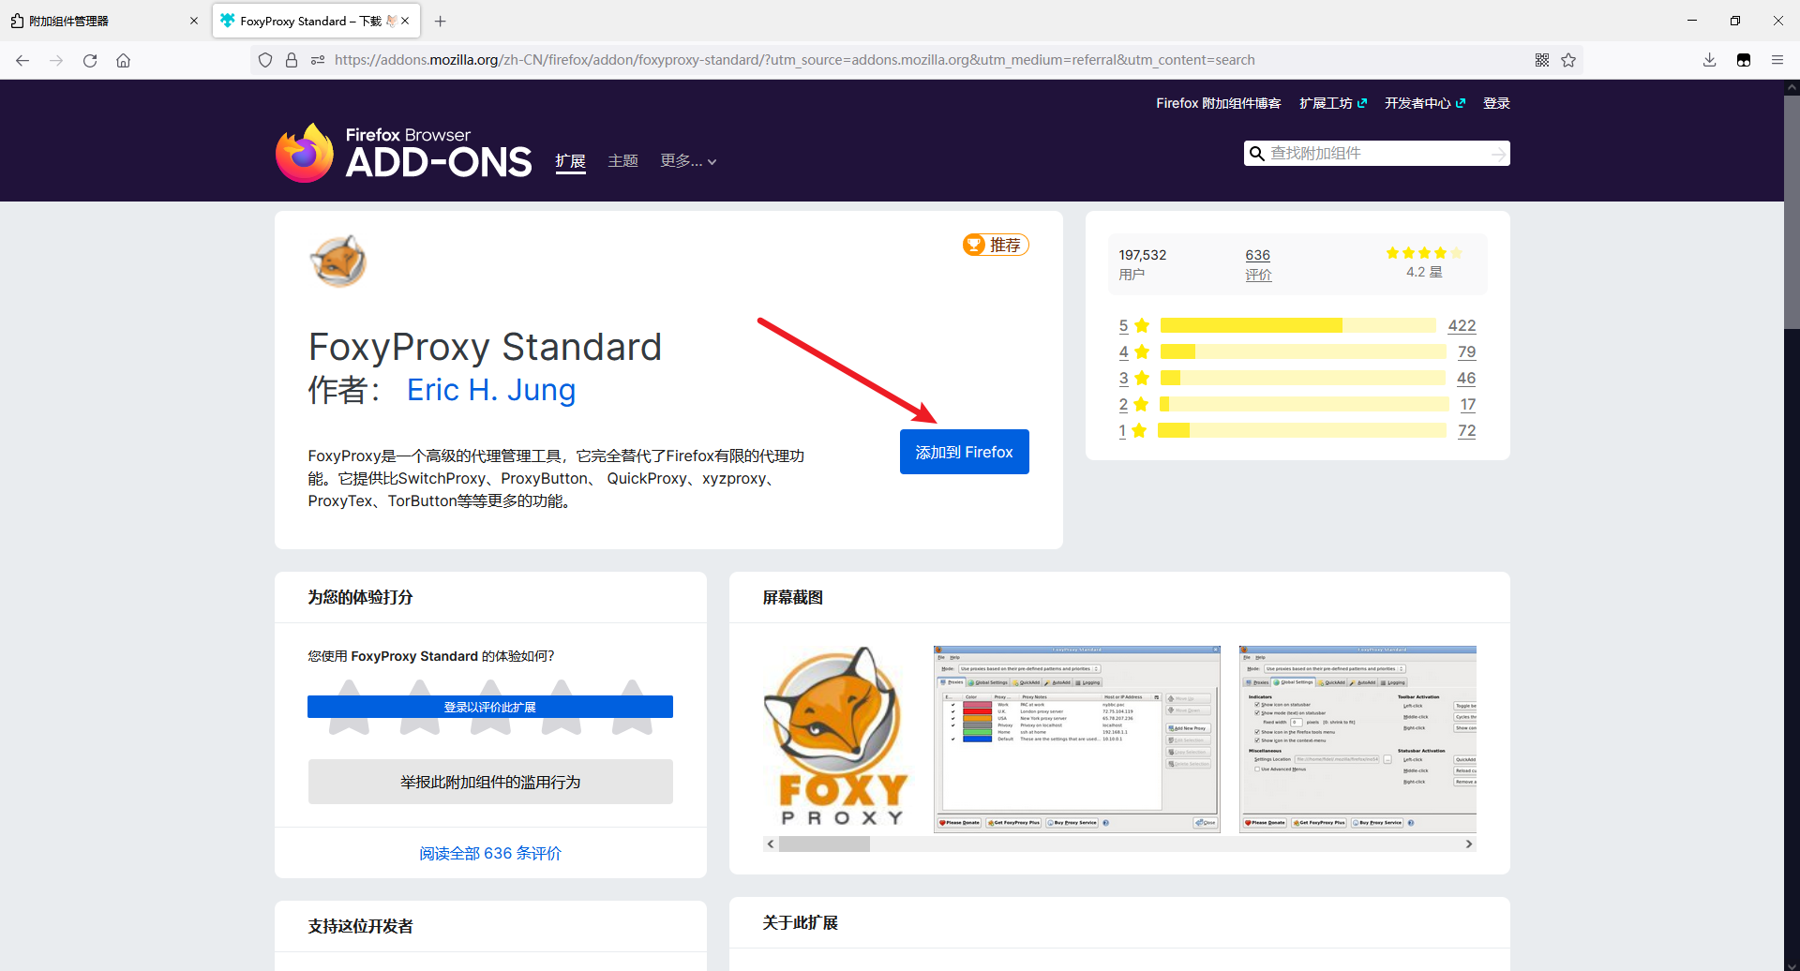
Task: Click the QR code icon in address bar
Action: tap(1542, 60)
